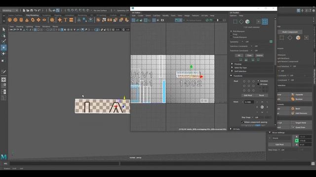Click the Open Scene folder icon
Viewport: 316px width, 177px height.
(28, 10)
